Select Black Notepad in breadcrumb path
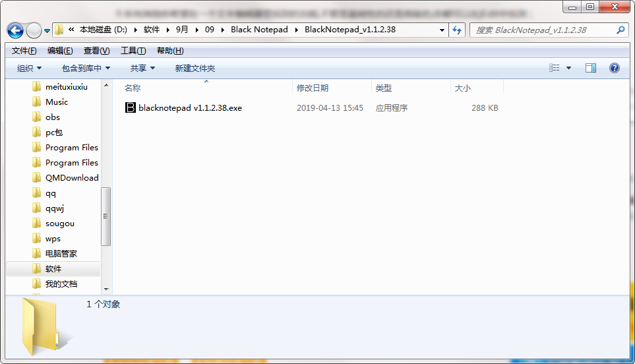This screenshot has width=635, height=364. [259, 30]
